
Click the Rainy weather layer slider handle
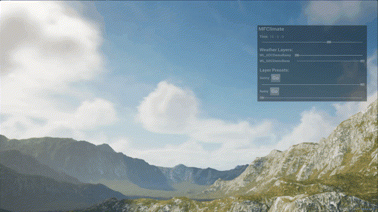pyautogui.click(x=296, y=55)
